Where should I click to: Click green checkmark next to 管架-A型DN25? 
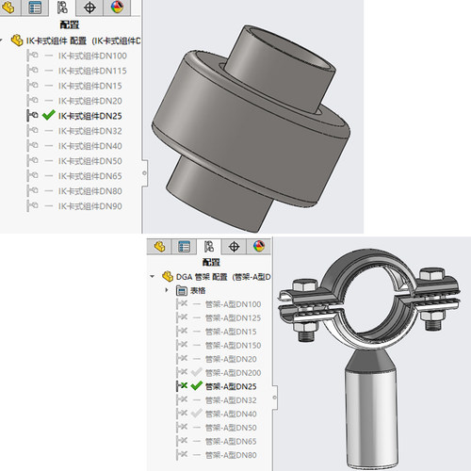click(x=197, y=386)
